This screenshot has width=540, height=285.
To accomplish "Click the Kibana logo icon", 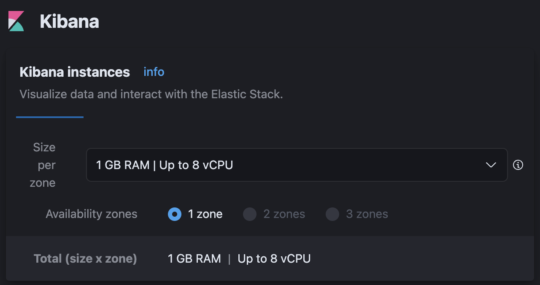I will 16,21.
